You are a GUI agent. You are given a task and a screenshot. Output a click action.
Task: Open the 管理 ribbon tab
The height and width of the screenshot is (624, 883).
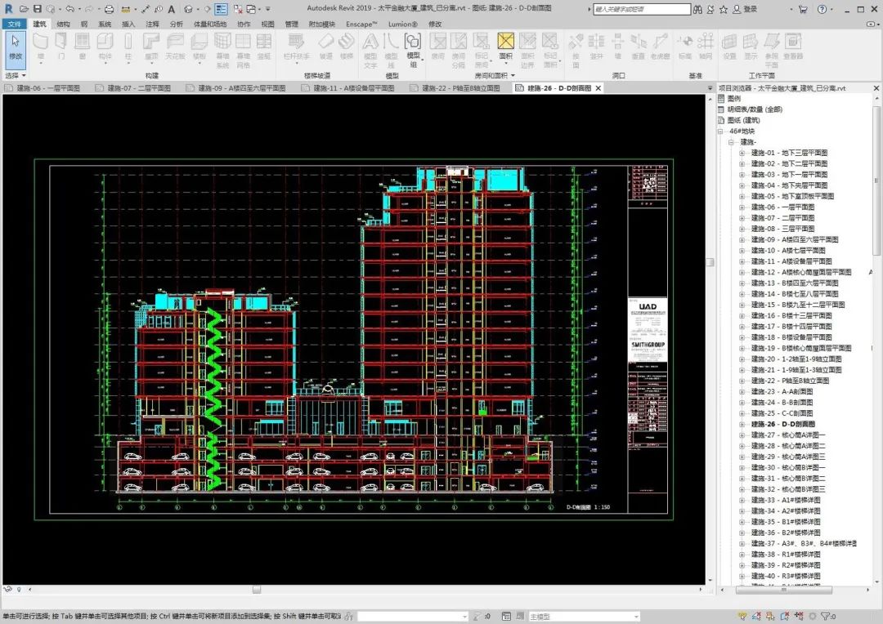291,24
